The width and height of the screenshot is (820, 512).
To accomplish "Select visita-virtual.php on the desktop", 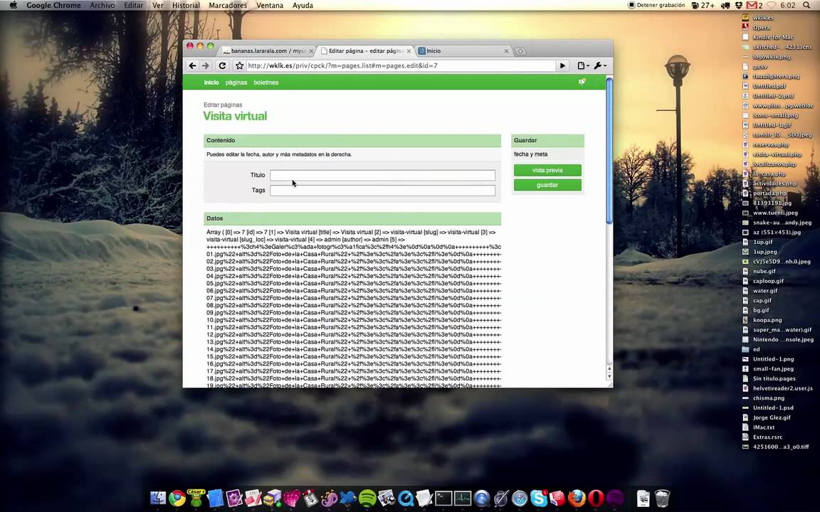I will point(772,154).
